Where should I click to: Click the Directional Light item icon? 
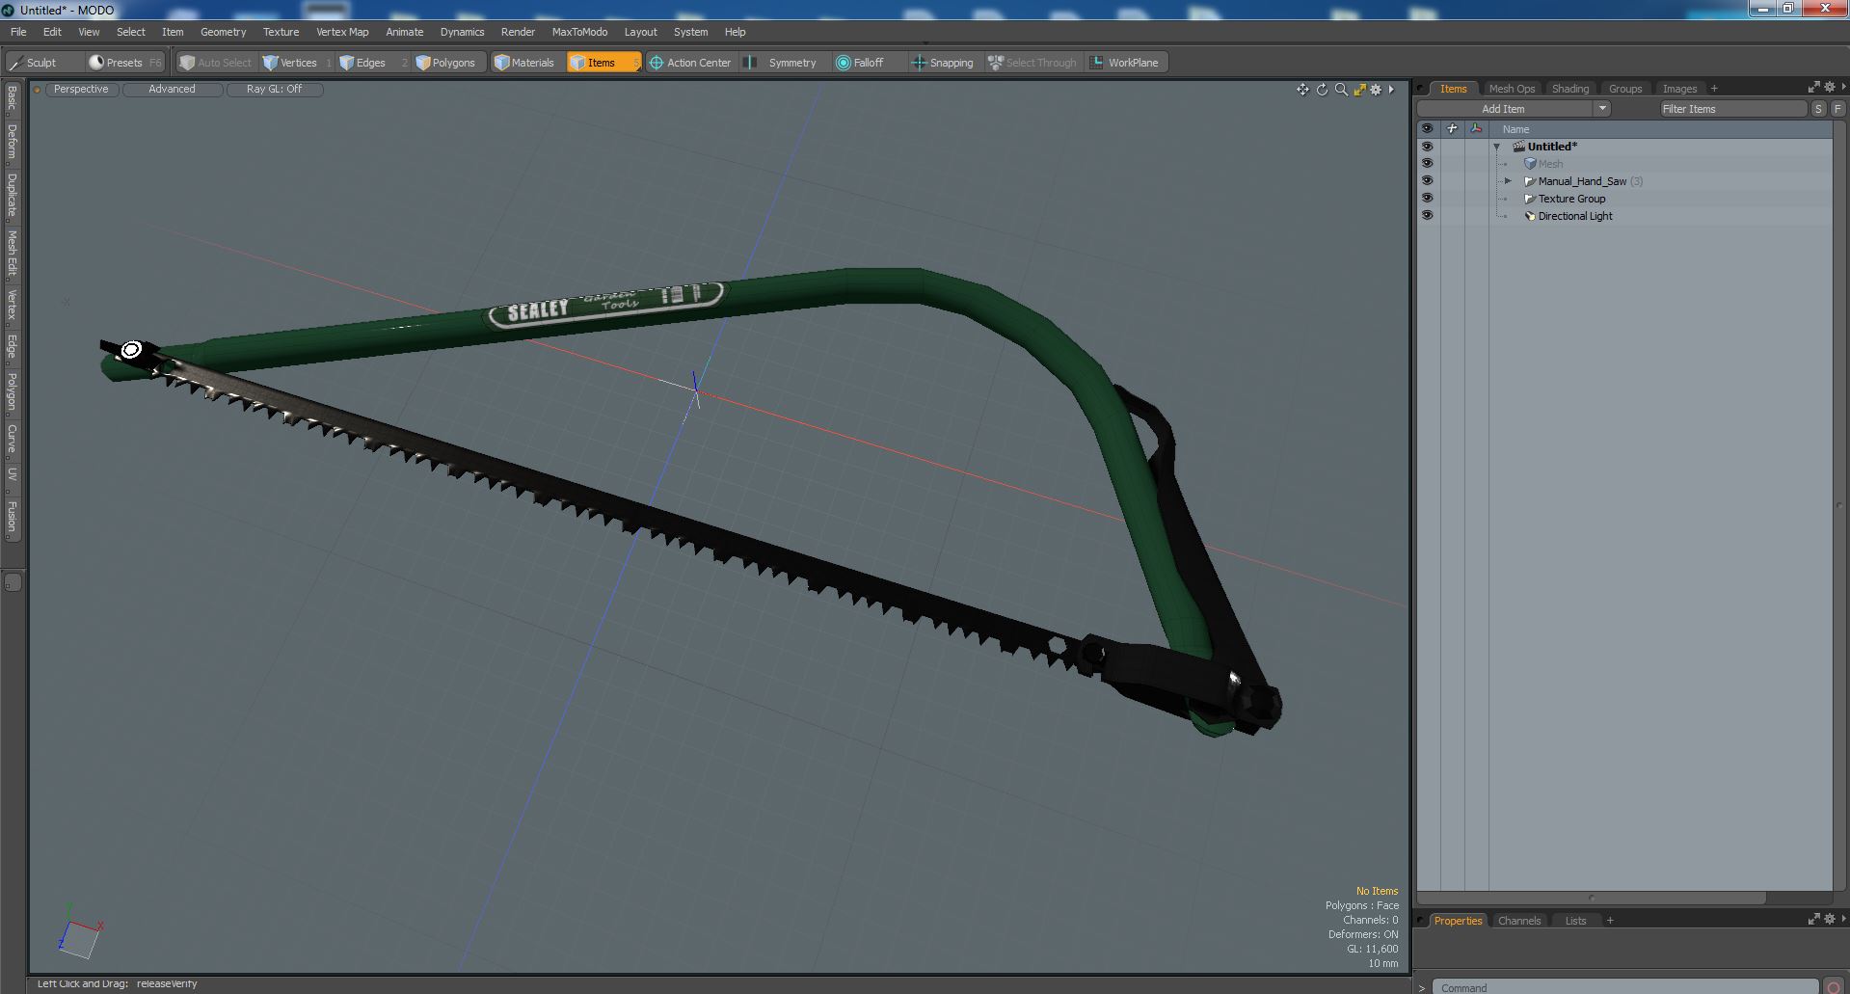point(1529,216)
